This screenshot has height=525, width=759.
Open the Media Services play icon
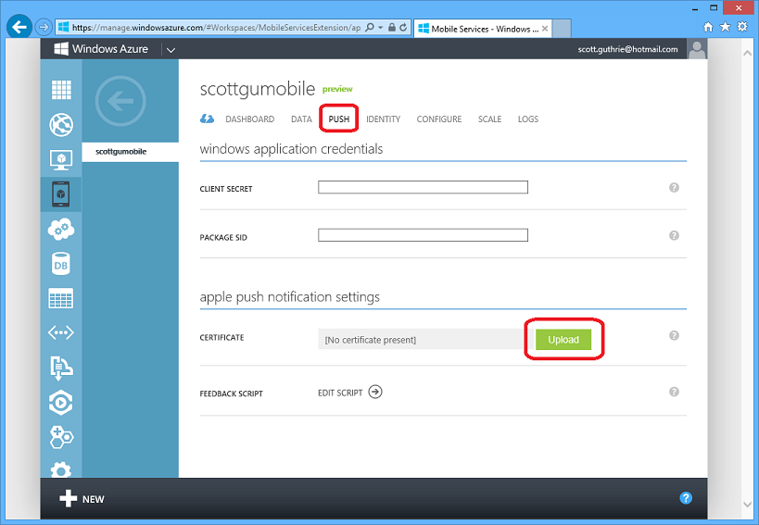click(x=61, y=402)
